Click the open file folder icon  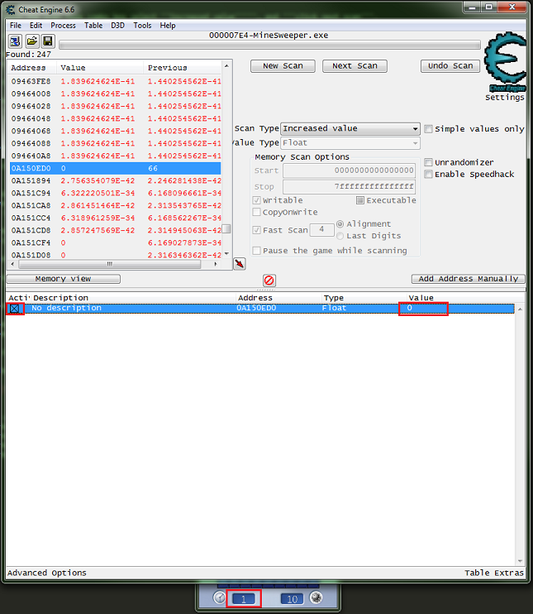pyautogui.click(x=32, y=41)
